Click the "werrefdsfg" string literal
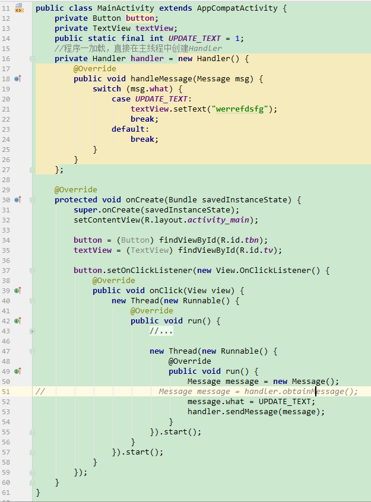 coord(240,109)
